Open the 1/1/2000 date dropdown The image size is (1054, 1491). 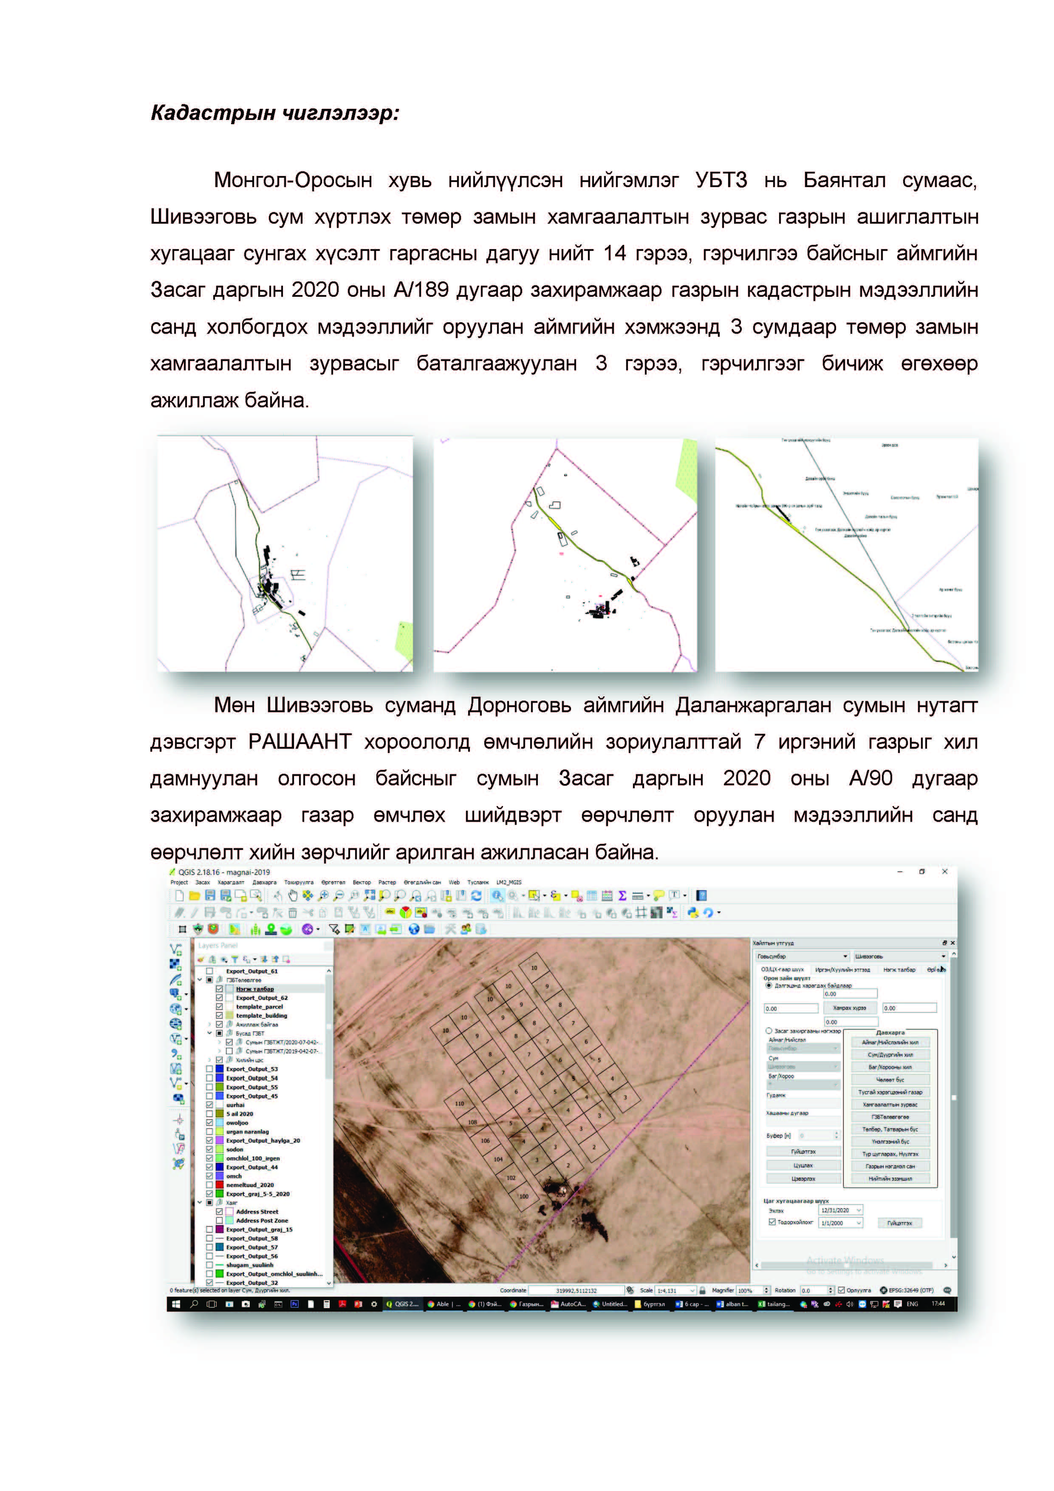[841, 1223]
